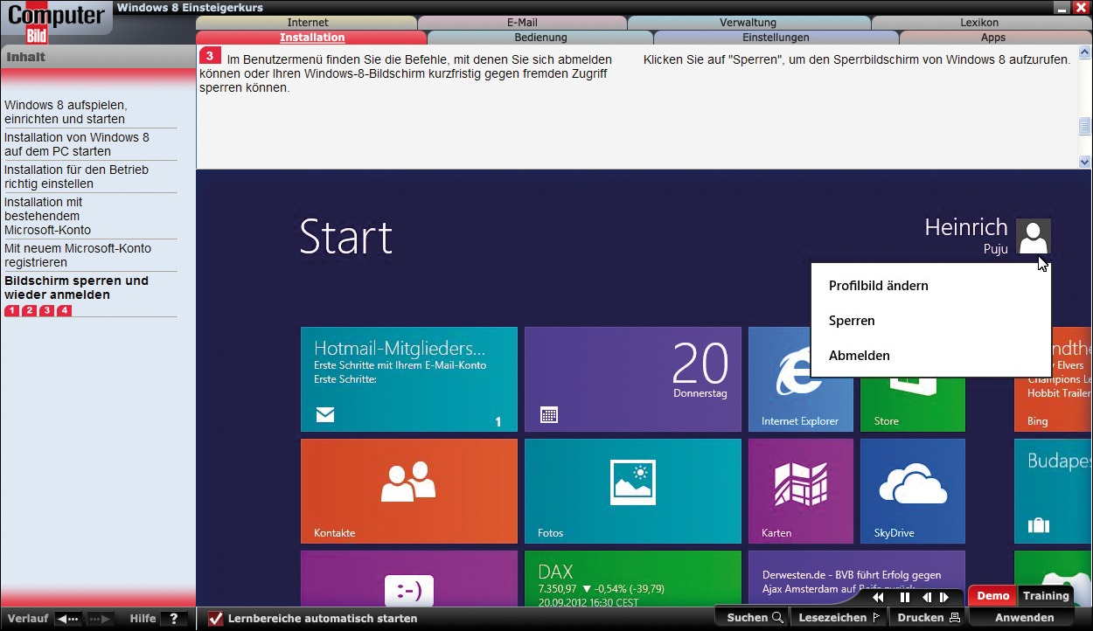Open 'Installation von Windows 8 auf dem PC starten'
1093x631 pixels.
[x=77, y=144]
